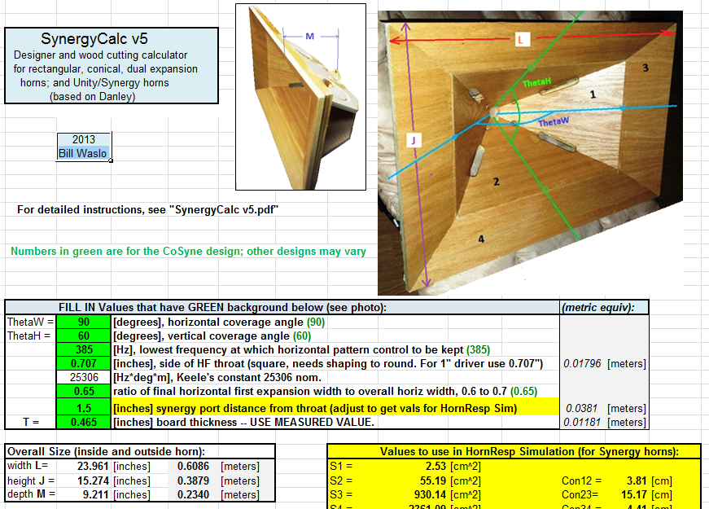Select the 2013 year cell

83,140
